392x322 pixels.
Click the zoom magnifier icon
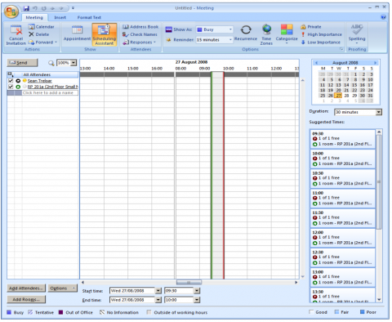coord(51,63)
